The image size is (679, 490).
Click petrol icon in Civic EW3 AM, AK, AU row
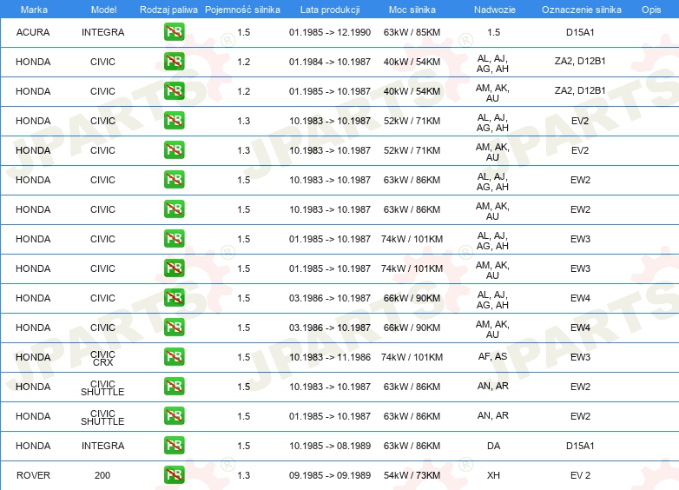174,268
